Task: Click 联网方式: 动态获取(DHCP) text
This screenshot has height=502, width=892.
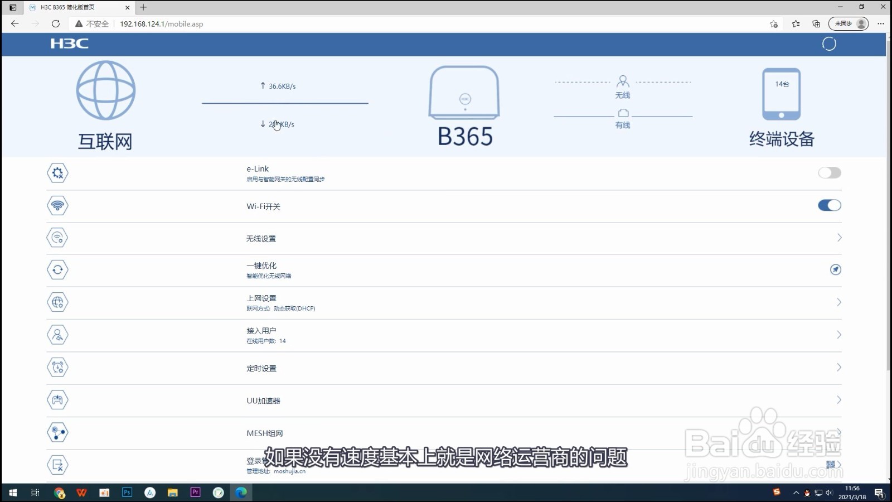Action: pos(281,308)
